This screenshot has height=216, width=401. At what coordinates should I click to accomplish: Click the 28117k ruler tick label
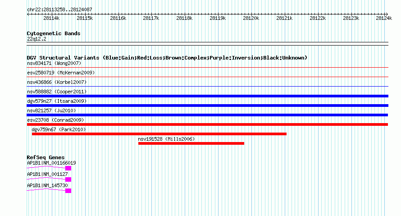click(x=151, y=18)
